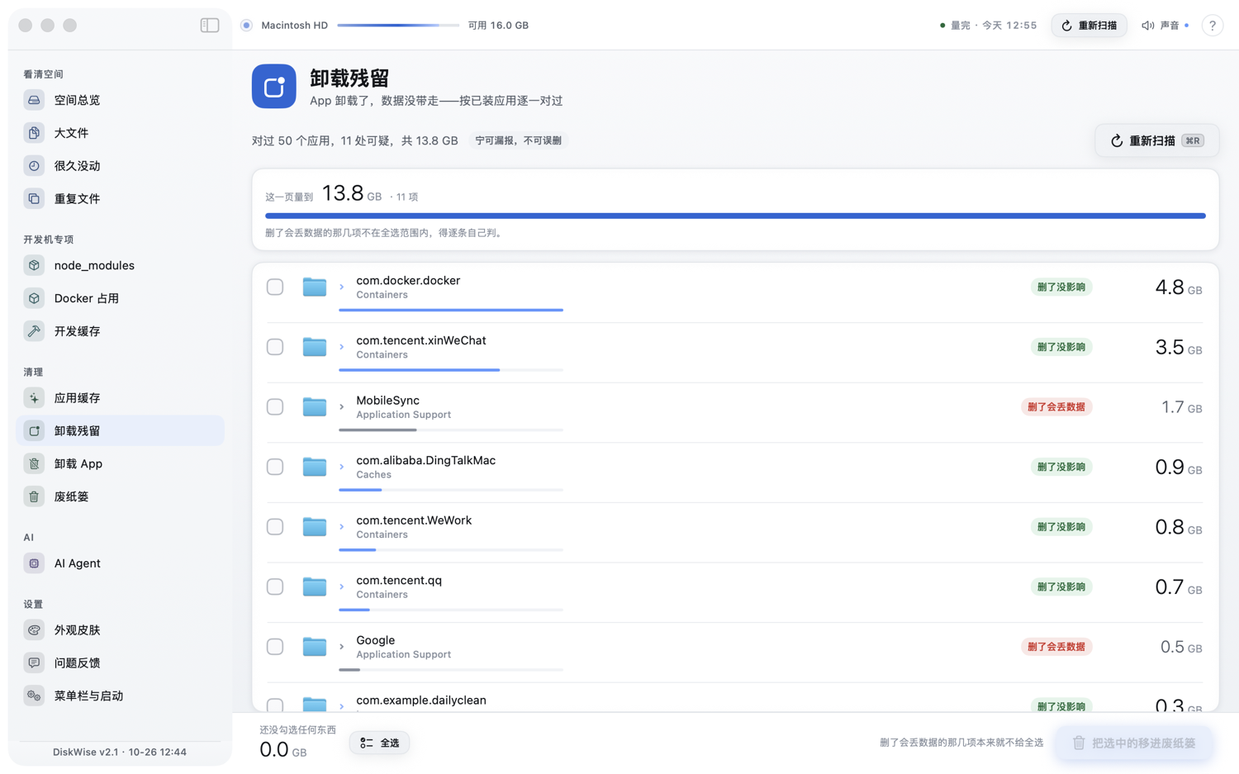Click the 问题反馈 chat bubble icon

coord(34,663)
